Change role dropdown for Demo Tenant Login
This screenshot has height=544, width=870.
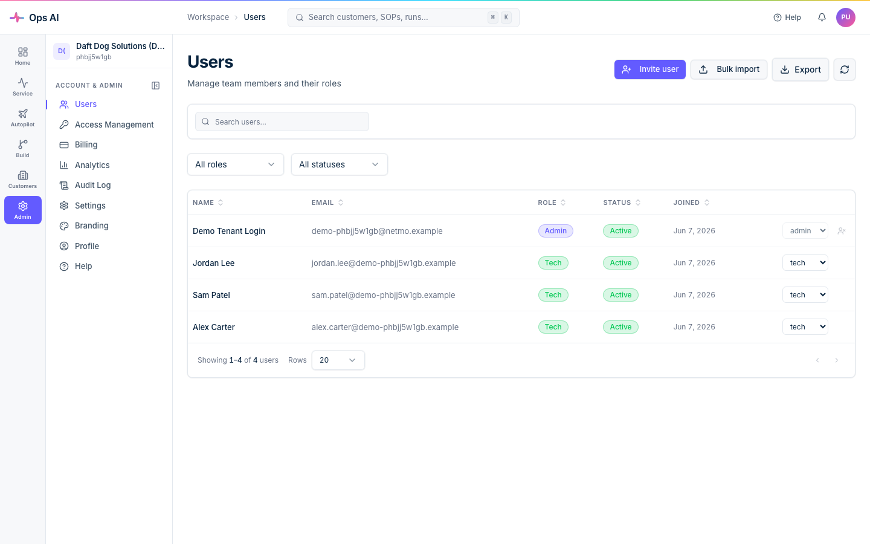805,231
